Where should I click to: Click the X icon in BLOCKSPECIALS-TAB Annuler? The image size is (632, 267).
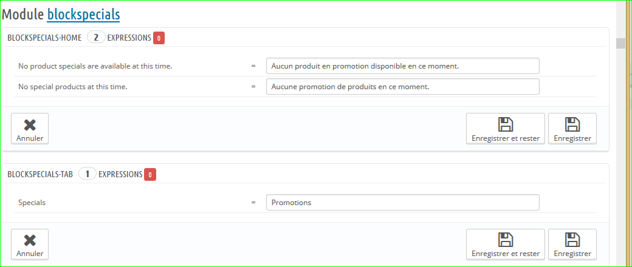30,240
